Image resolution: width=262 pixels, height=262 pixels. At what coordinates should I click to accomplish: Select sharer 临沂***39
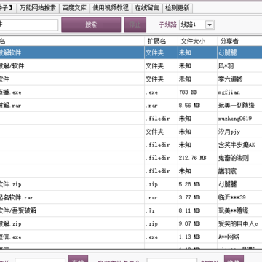[x=231, y=197]
